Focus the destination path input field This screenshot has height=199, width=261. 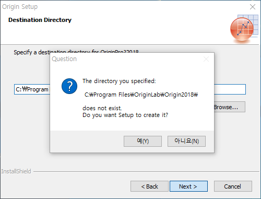point(130,89)
